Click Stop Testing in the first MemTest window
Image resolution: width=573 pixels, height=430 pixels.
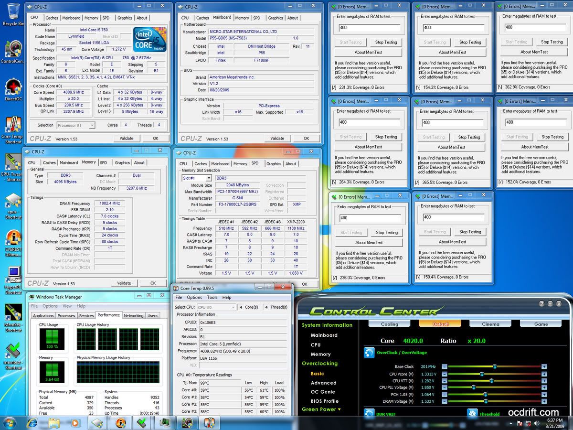pos(386,42)
